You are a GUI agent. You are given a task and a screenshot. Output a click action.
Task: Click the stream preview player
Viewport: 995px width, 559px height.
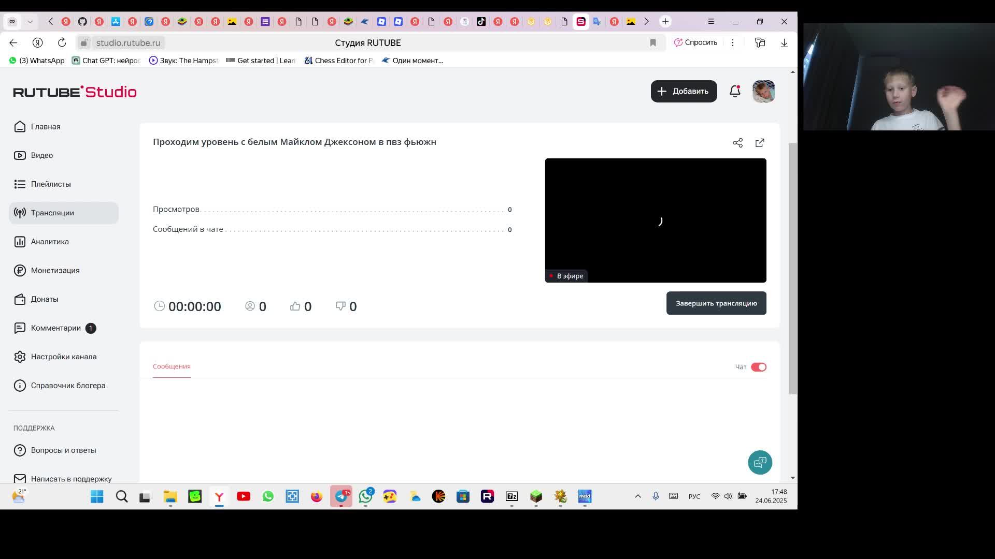[655, 220]
